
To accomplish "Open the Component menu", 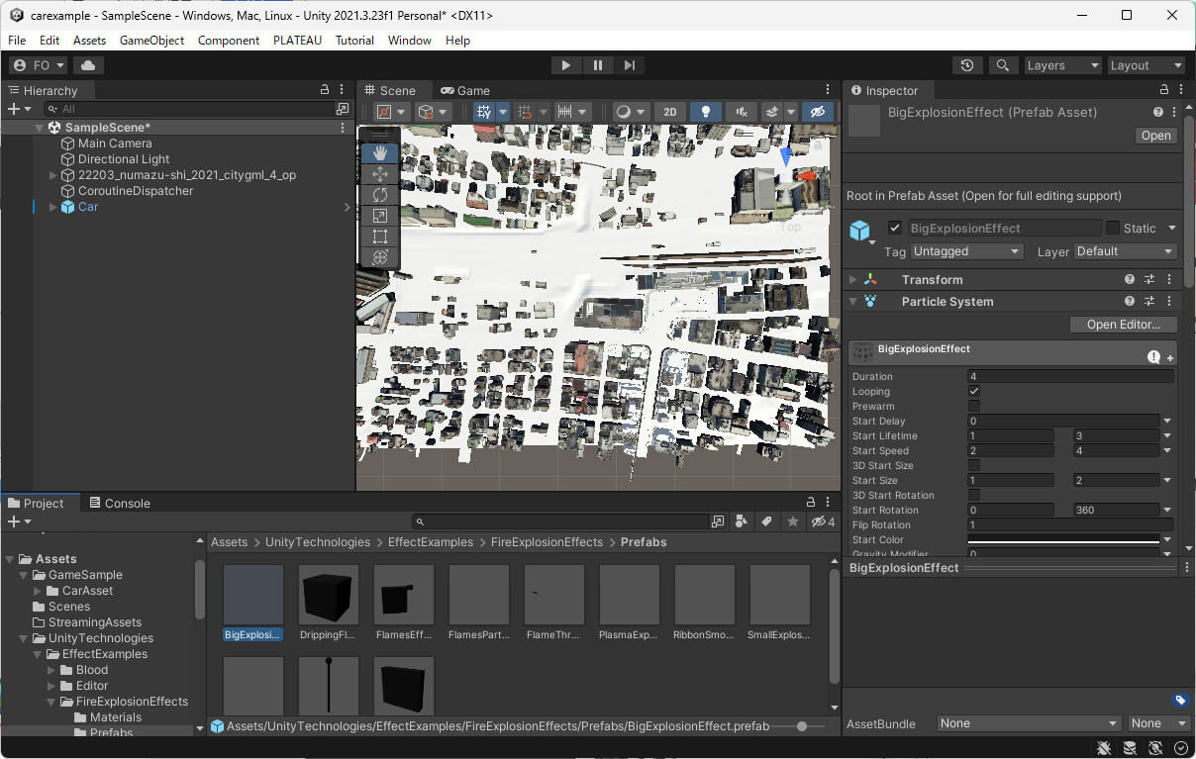I will click(229, 41).
